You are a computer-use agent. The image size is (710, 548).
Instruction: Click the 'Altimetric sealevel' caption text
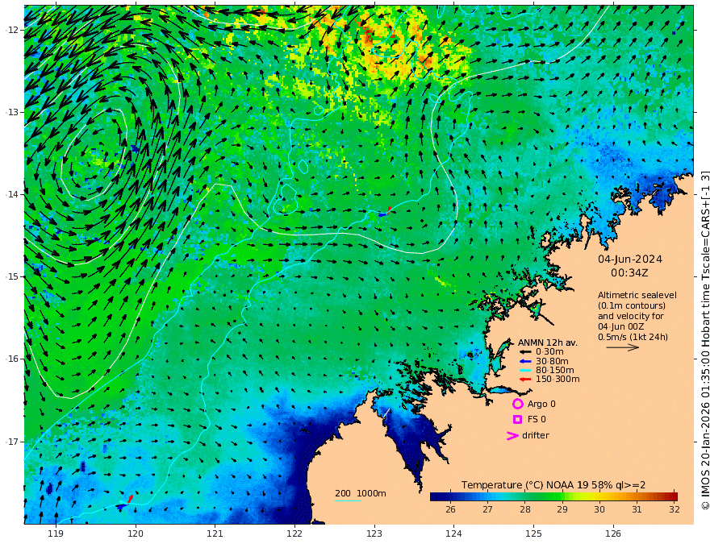[637, 295]
